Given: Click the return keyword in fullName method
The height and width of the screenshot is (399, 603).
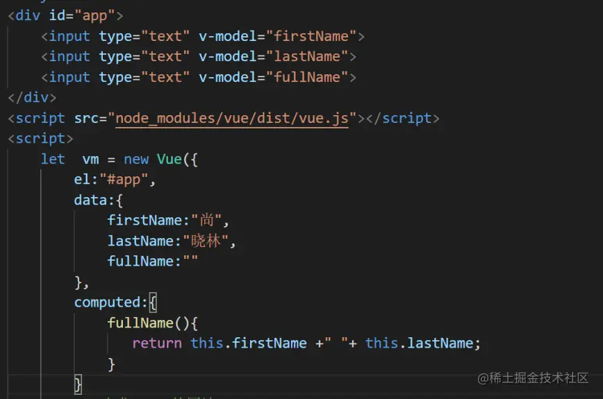Looking at the screenshot, I should 157,343.
